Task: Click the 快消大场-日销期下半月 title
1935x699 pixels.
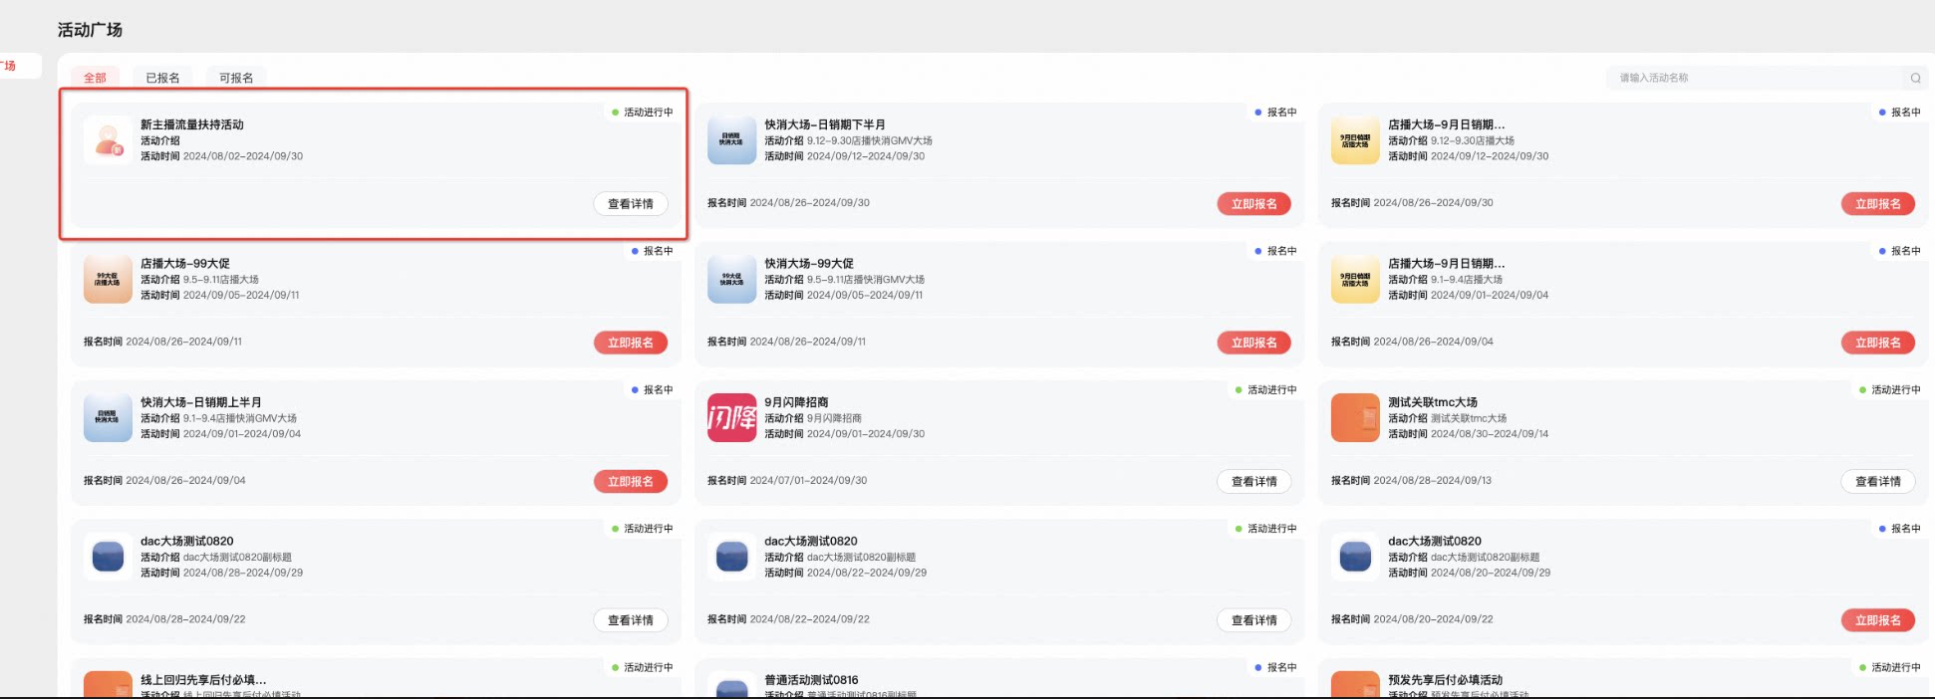Action: [x=825, y=124]
